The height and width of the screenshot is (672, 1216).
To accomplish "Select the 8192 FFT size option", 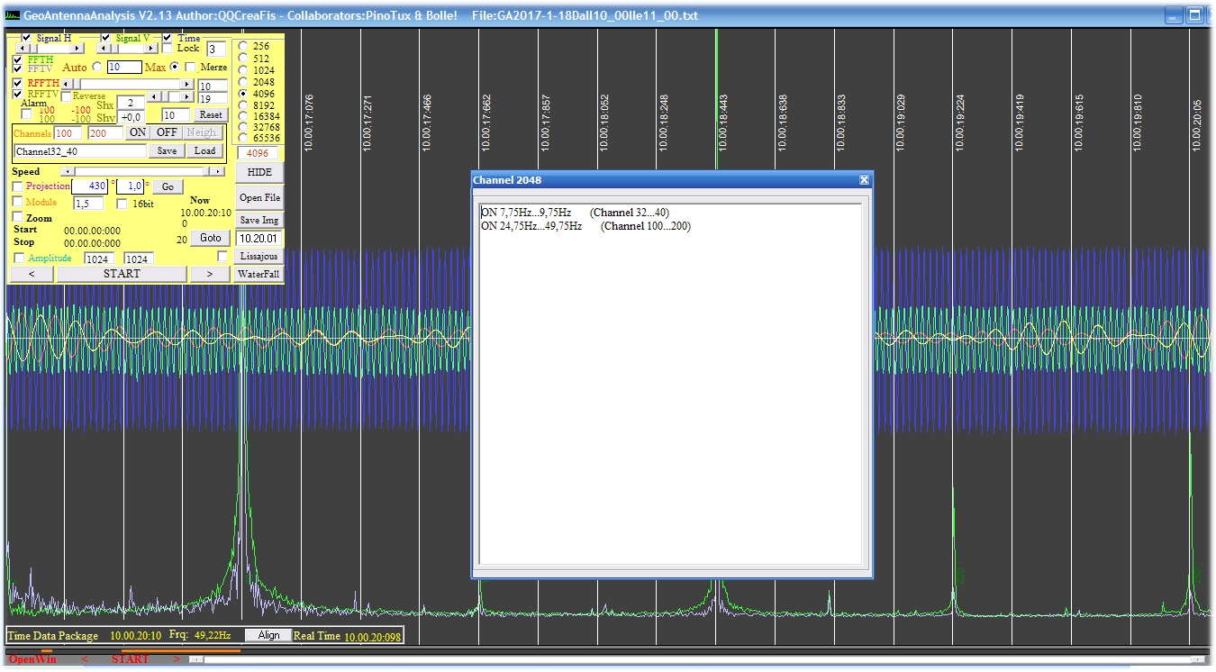I will point(243,105).
